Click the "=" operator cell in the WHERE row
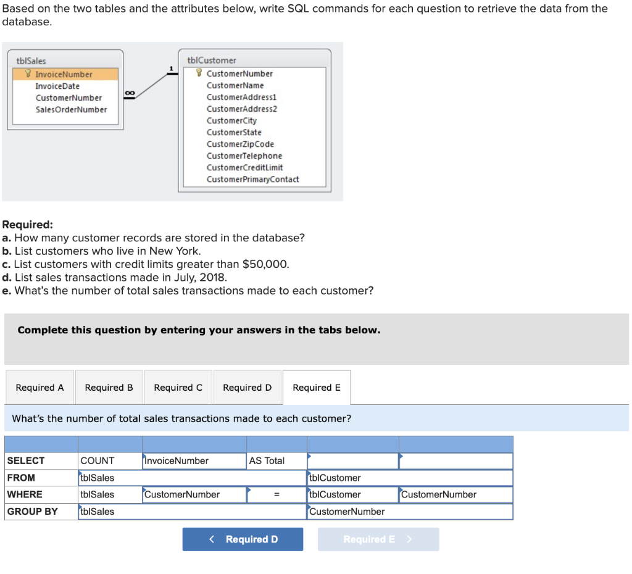Image resolution: width=632 pixels, height=574 pixels. tap(276, 494)
